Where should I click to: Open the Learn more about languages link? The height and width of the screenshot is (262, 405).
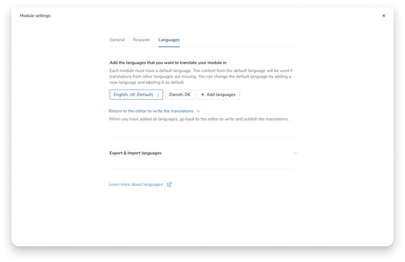(136, 184)
